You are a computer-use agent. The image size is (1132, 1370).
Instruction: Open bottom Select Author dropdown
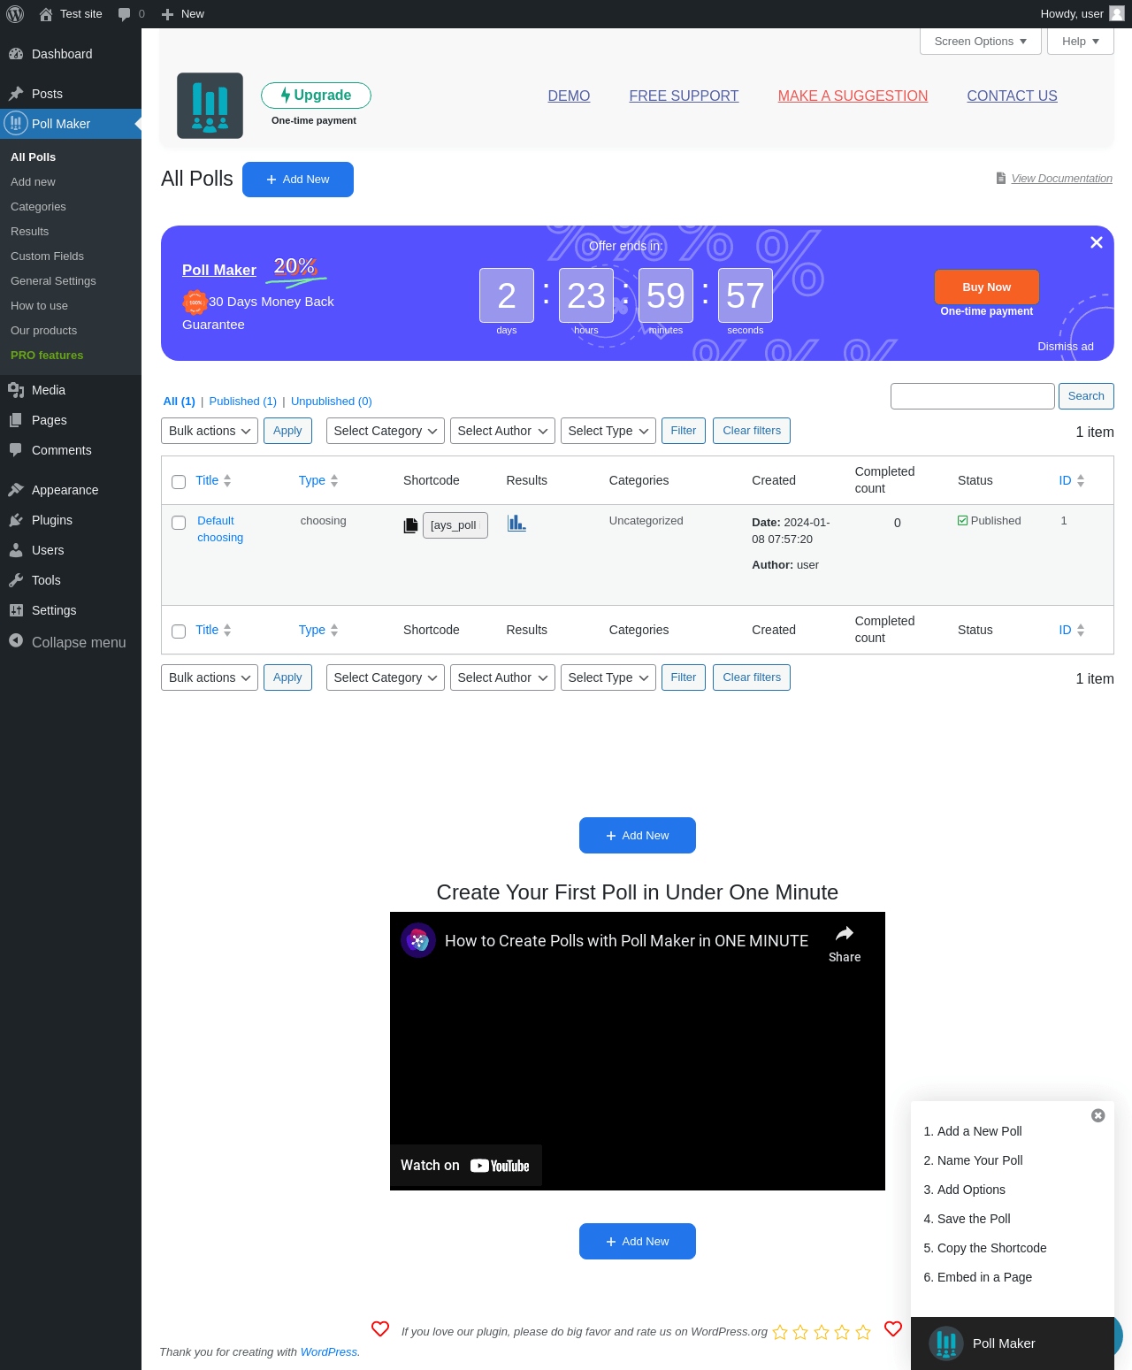pyautogui.click(x=502, y=677)
